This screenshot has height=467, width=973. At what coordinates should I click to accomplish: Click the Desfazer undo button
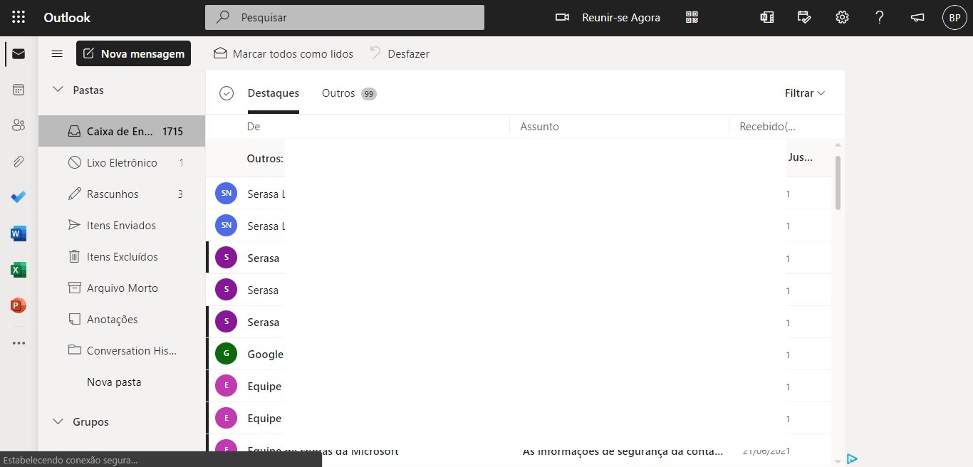(400, 53)
